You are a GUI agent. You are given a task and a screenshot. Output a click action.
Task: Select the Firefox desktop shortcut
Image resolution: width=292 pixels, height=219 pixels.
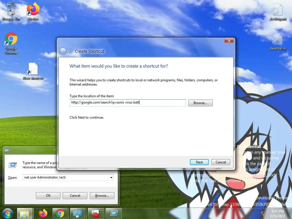tap(33, 11)
